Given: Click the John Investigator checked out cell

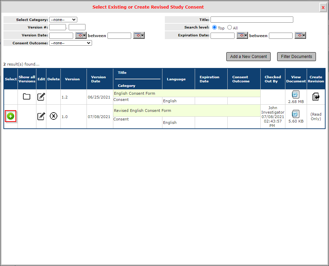Looking at the screenshot, I should (273, 117).
